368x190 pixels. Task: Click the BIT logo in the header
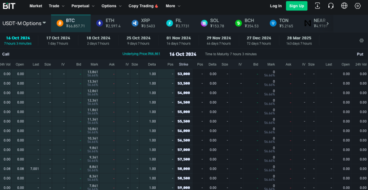pos(9,6)
